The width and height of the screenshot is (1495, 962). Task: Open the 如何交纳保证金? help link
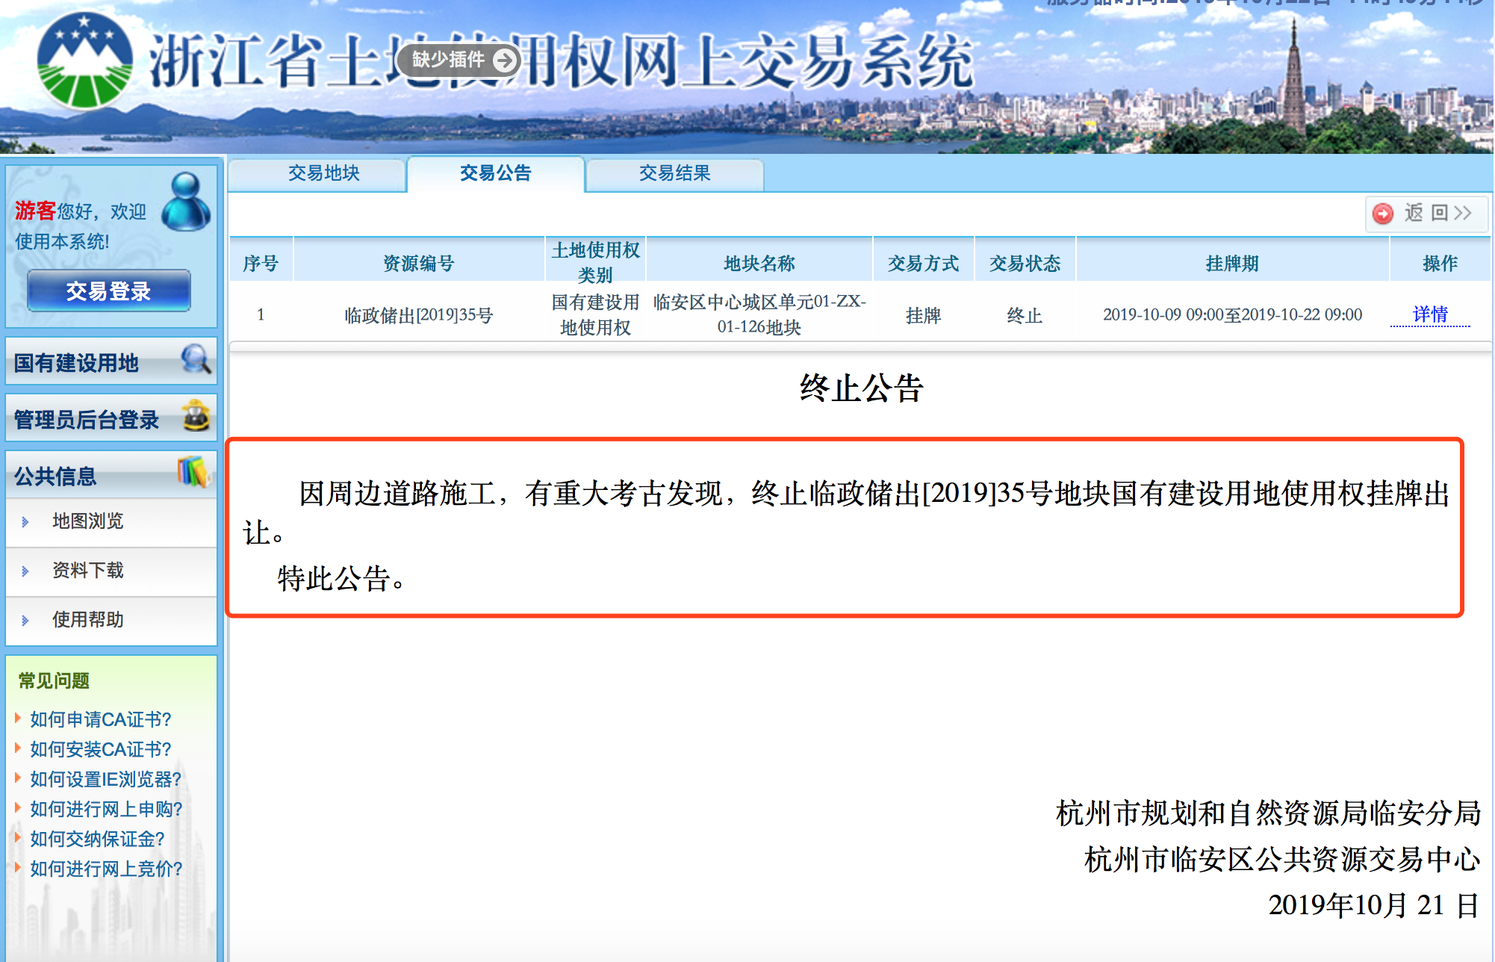click(97, 839)
